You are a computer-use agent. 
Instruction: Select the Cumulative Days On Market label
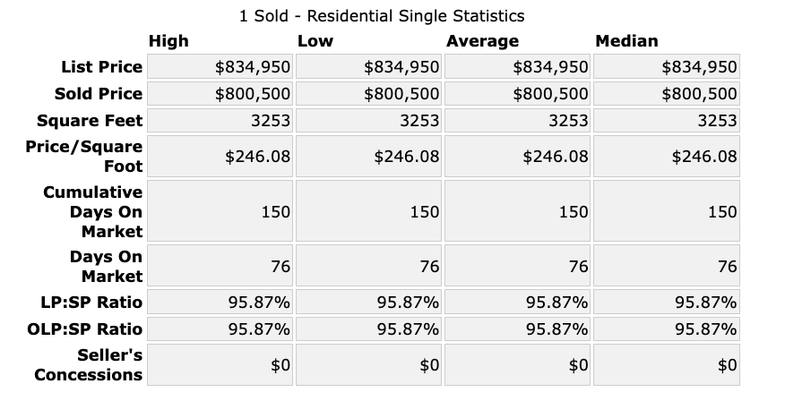(x=93, y=212)
